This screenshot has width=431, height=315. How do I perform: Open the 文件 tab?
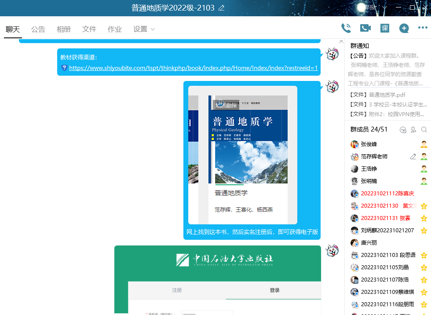pos(89,29)
